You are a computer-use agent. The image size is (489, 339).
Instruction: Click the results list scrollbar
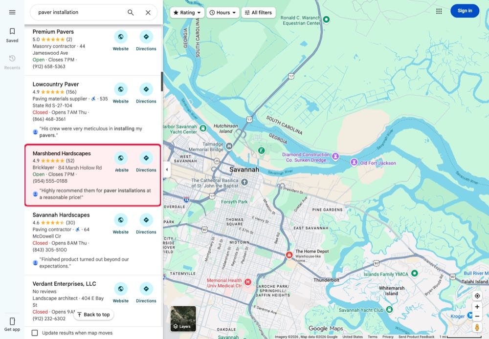pyautogui.click(x=162, y=82)
